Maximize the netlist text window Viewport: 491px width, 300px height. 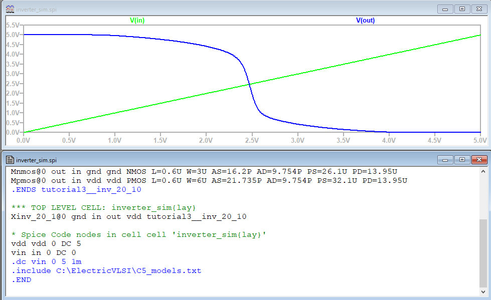tap(462, 160)
